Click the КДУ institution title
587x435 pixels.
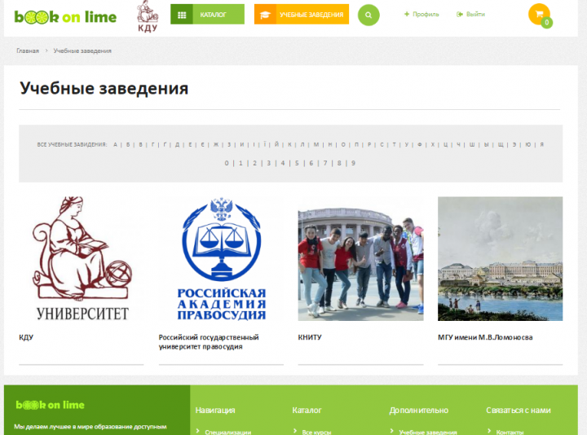(x=26, y=337)
